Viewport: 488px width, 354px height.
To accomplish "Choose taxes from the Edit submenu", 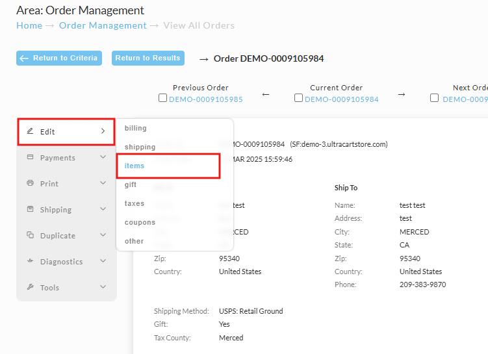I will pyautogui.click(x=135, y=203).
